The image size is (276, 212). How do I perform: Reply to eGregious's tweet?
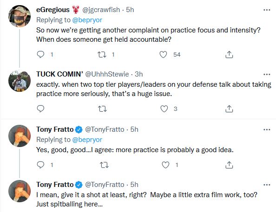click(x=40, y=54)
